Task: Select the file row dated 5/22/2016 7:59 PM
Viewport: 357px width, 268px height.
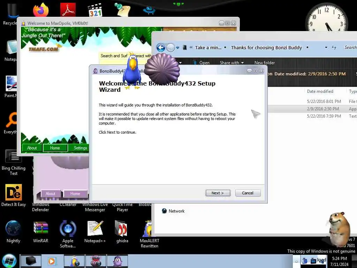Action: 312,116
